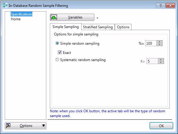Decrease the percent value with down arrow

160,45
